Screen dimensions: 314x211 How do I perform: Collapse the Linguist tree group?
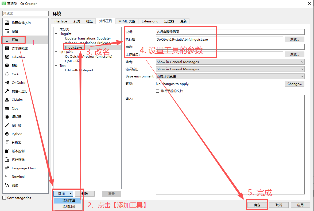coord(56,34)
